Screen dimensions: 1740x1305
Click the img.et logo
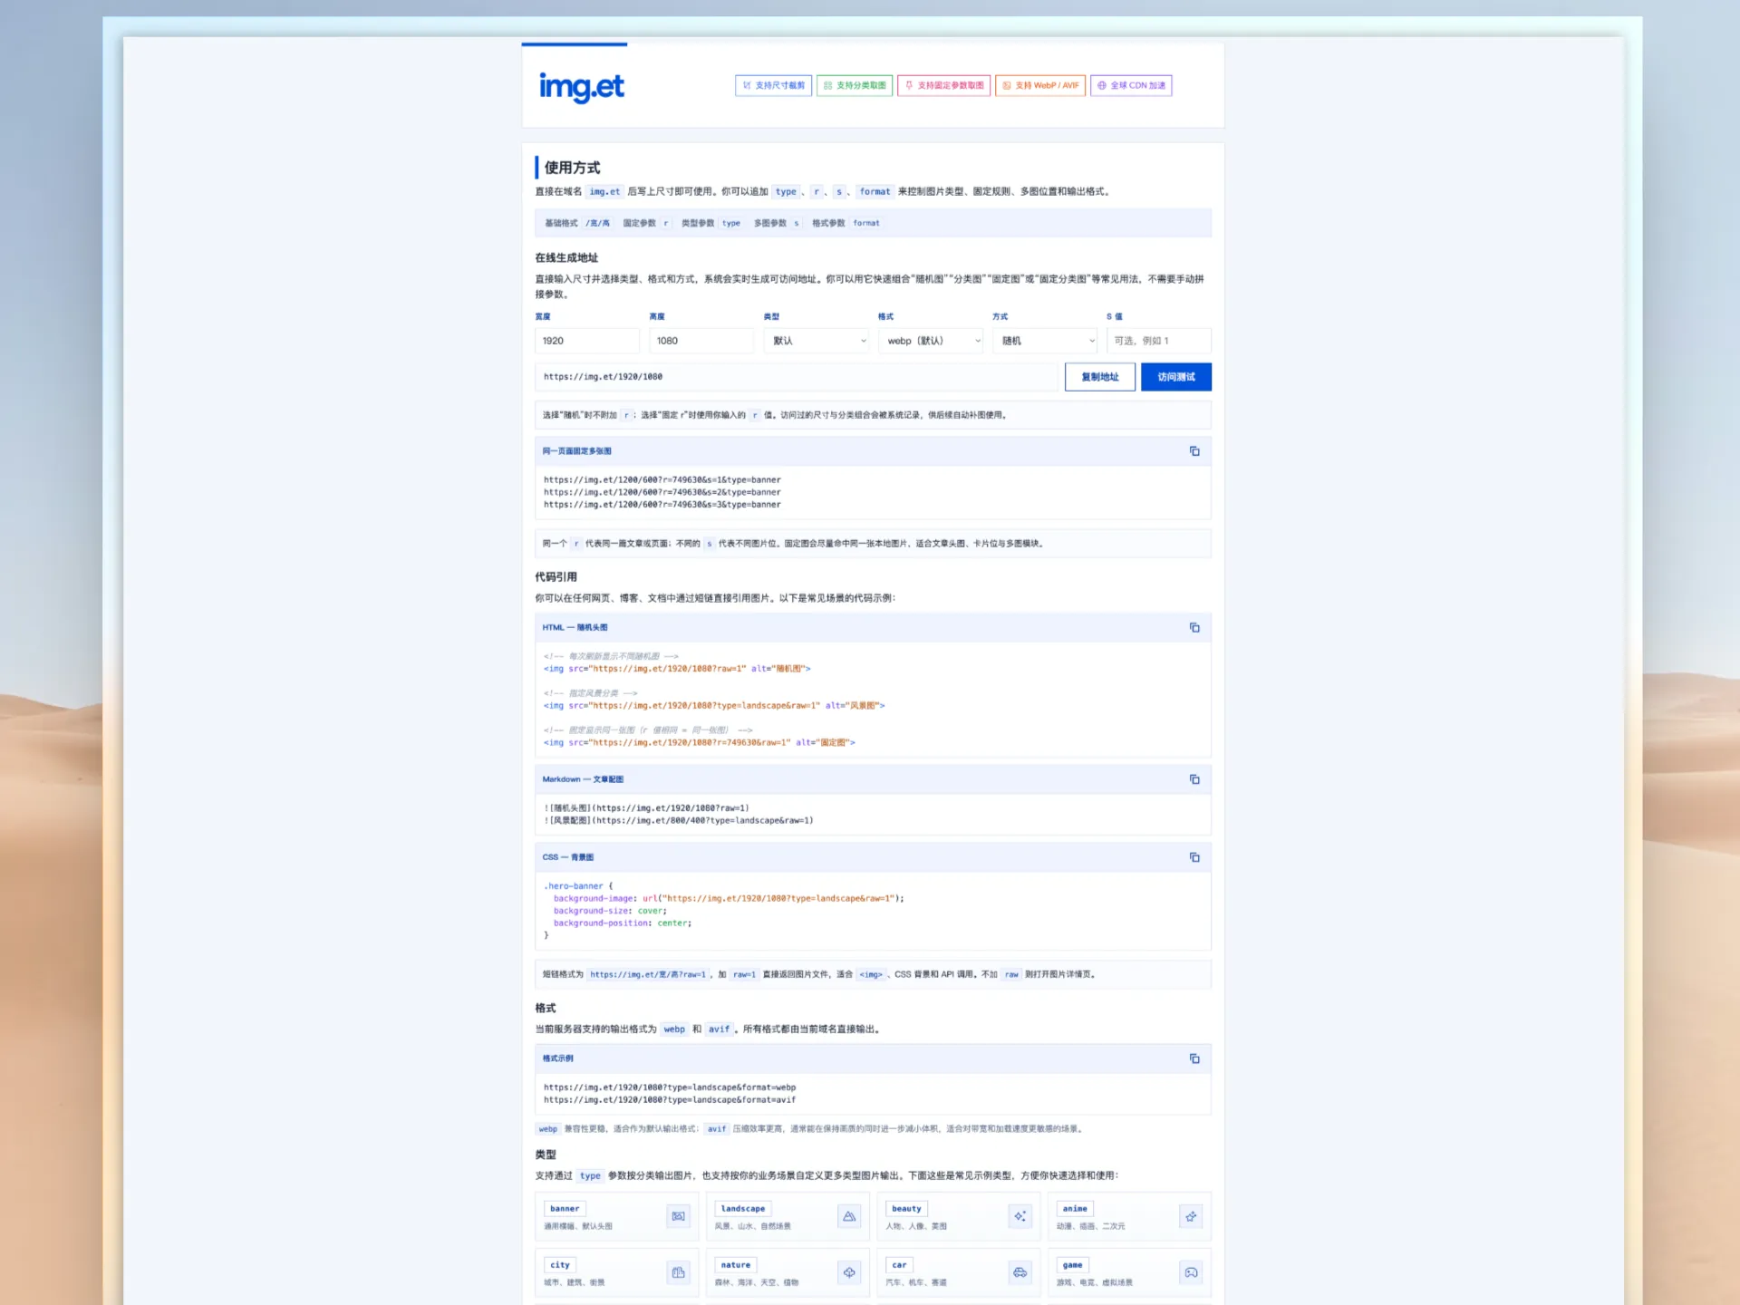581,87
